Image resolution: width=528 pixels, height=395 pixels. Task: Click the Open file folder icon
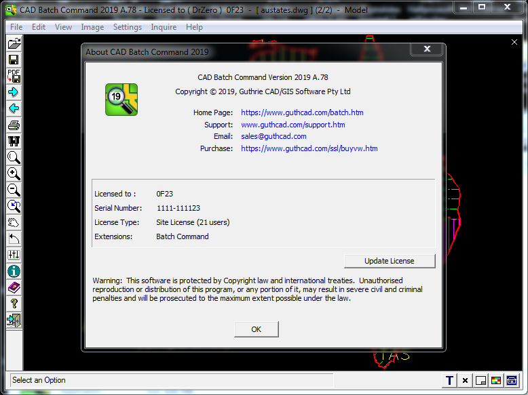pyautogui.click(x=14, y=44)
